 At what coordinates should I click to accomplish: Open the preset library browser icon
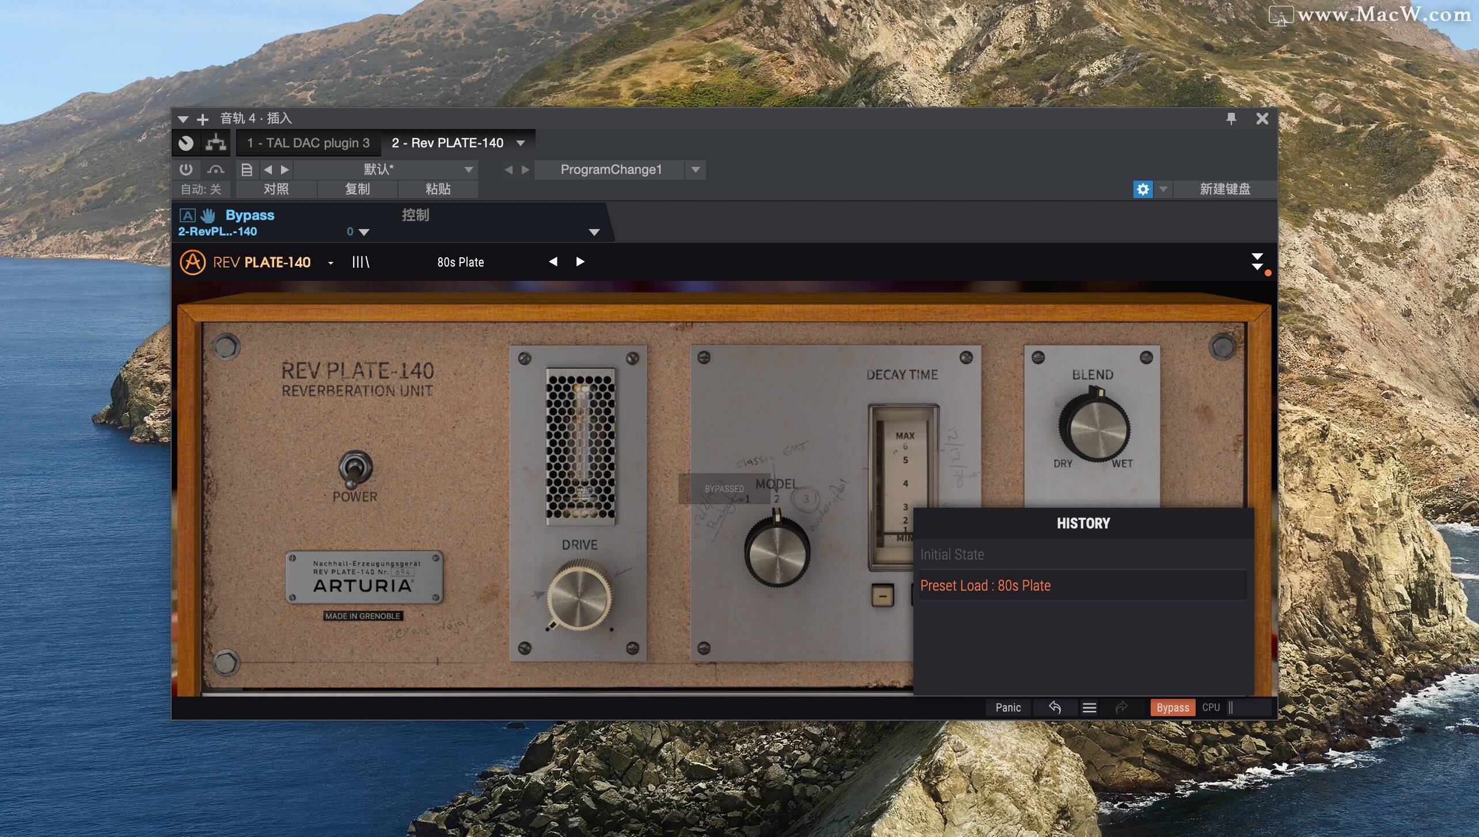pyautogui.click(x=361, y=262)
